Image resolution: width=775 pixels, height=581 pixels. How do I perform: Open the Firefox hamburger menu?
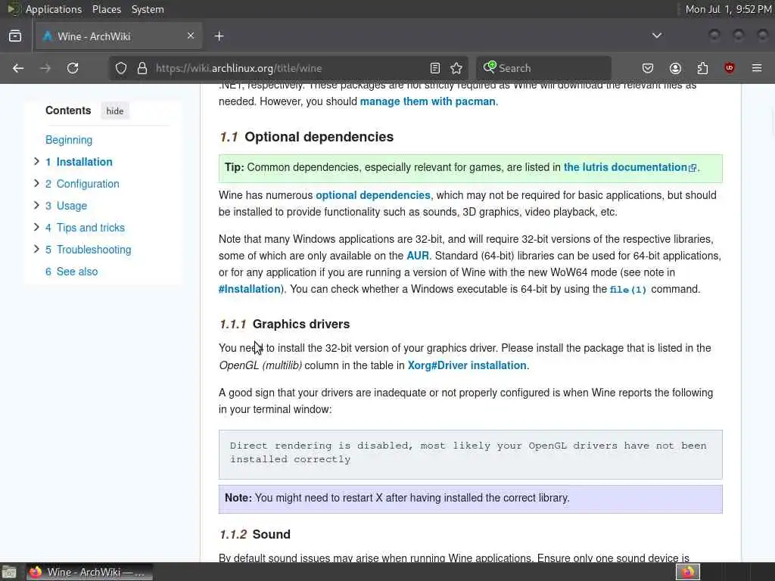point(757,68)
